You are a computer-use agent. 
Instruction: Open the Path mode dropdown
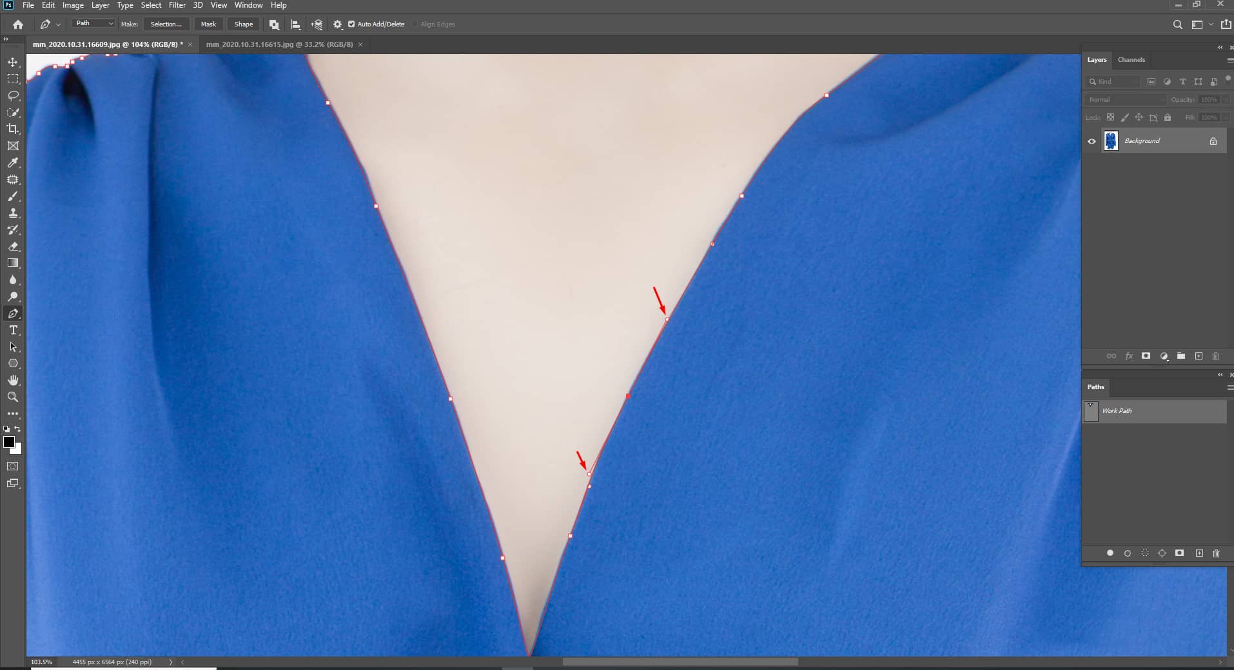tap(92, 23)
